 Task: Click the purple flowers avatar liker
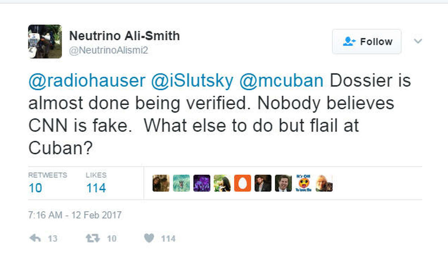pos(202,183)
